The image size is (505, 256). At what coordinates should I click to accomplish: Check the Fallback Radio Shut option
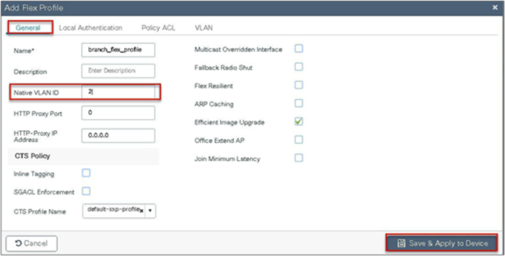tap(299, 67)
